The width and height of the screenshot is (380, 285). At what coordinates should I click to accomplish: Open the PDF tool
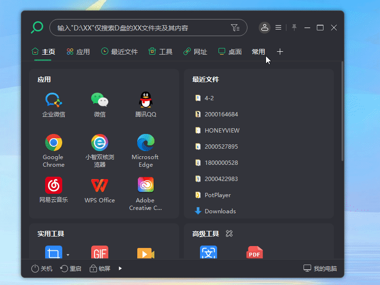255,252
